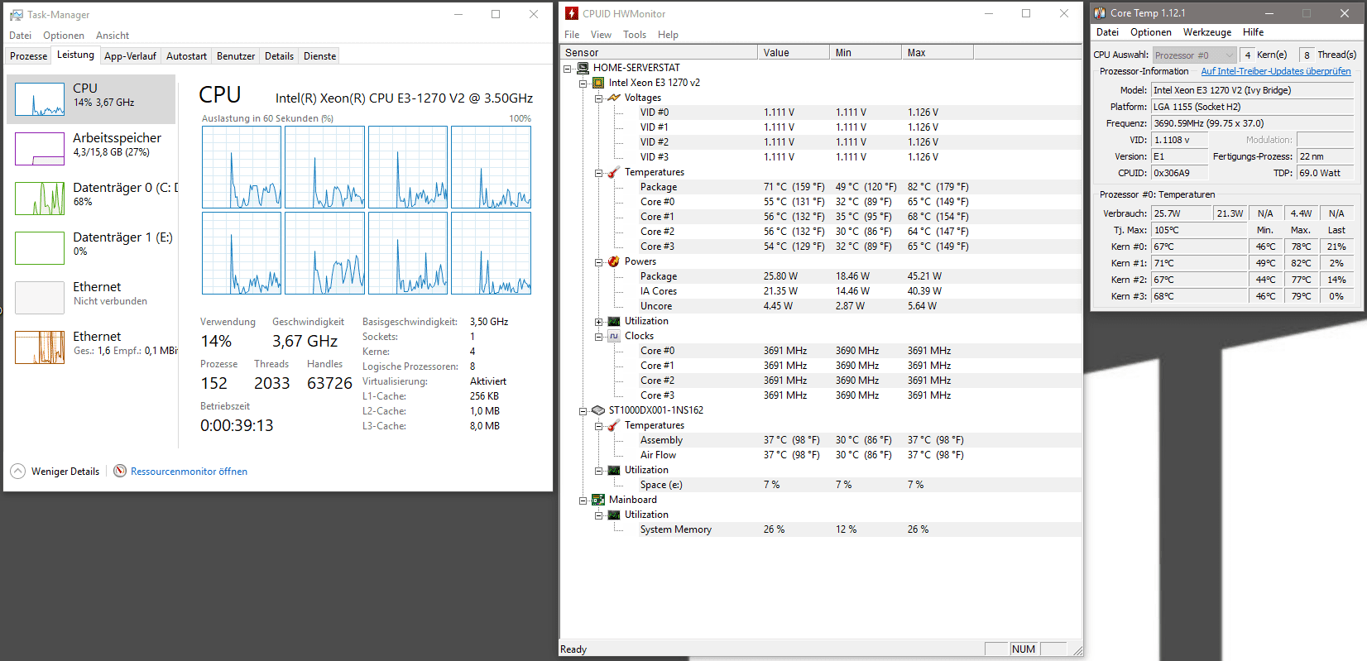The width and height of the screenshot is (1367, 661).
Task: Switch to the Prozesse tab
Action: point(29,56)
